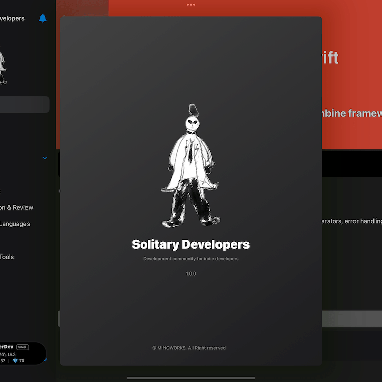The image size is (382, 382).
Task: Click the article text mentioning error handling
Action: pos(351,221)
